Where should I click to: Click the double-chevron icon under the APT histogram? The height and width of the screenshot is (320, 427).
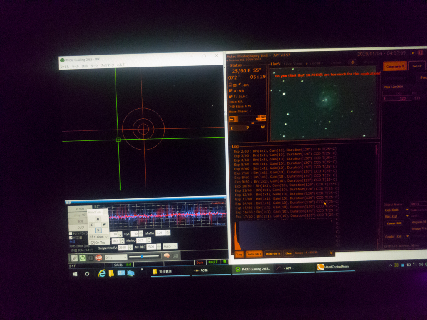(331, 253)
